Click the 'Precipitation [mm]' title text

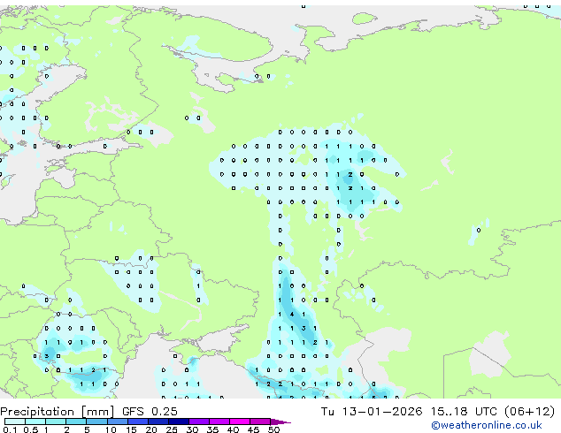[57, 412]
